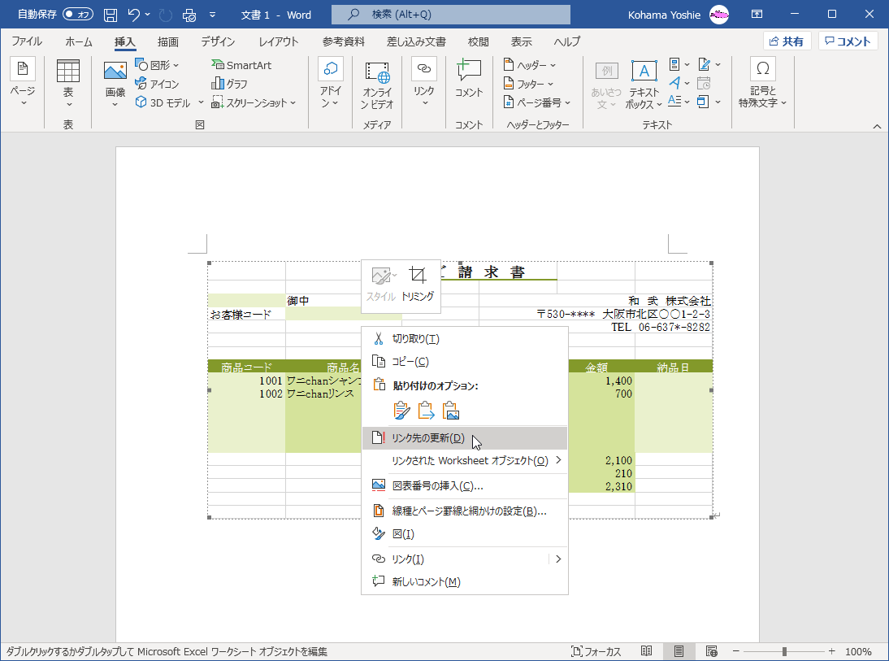The height and width of the screenshot is (661, 889).
Task: Switch to the レイアウト tab
Action: pyautogui.click(x=279, y=41)
